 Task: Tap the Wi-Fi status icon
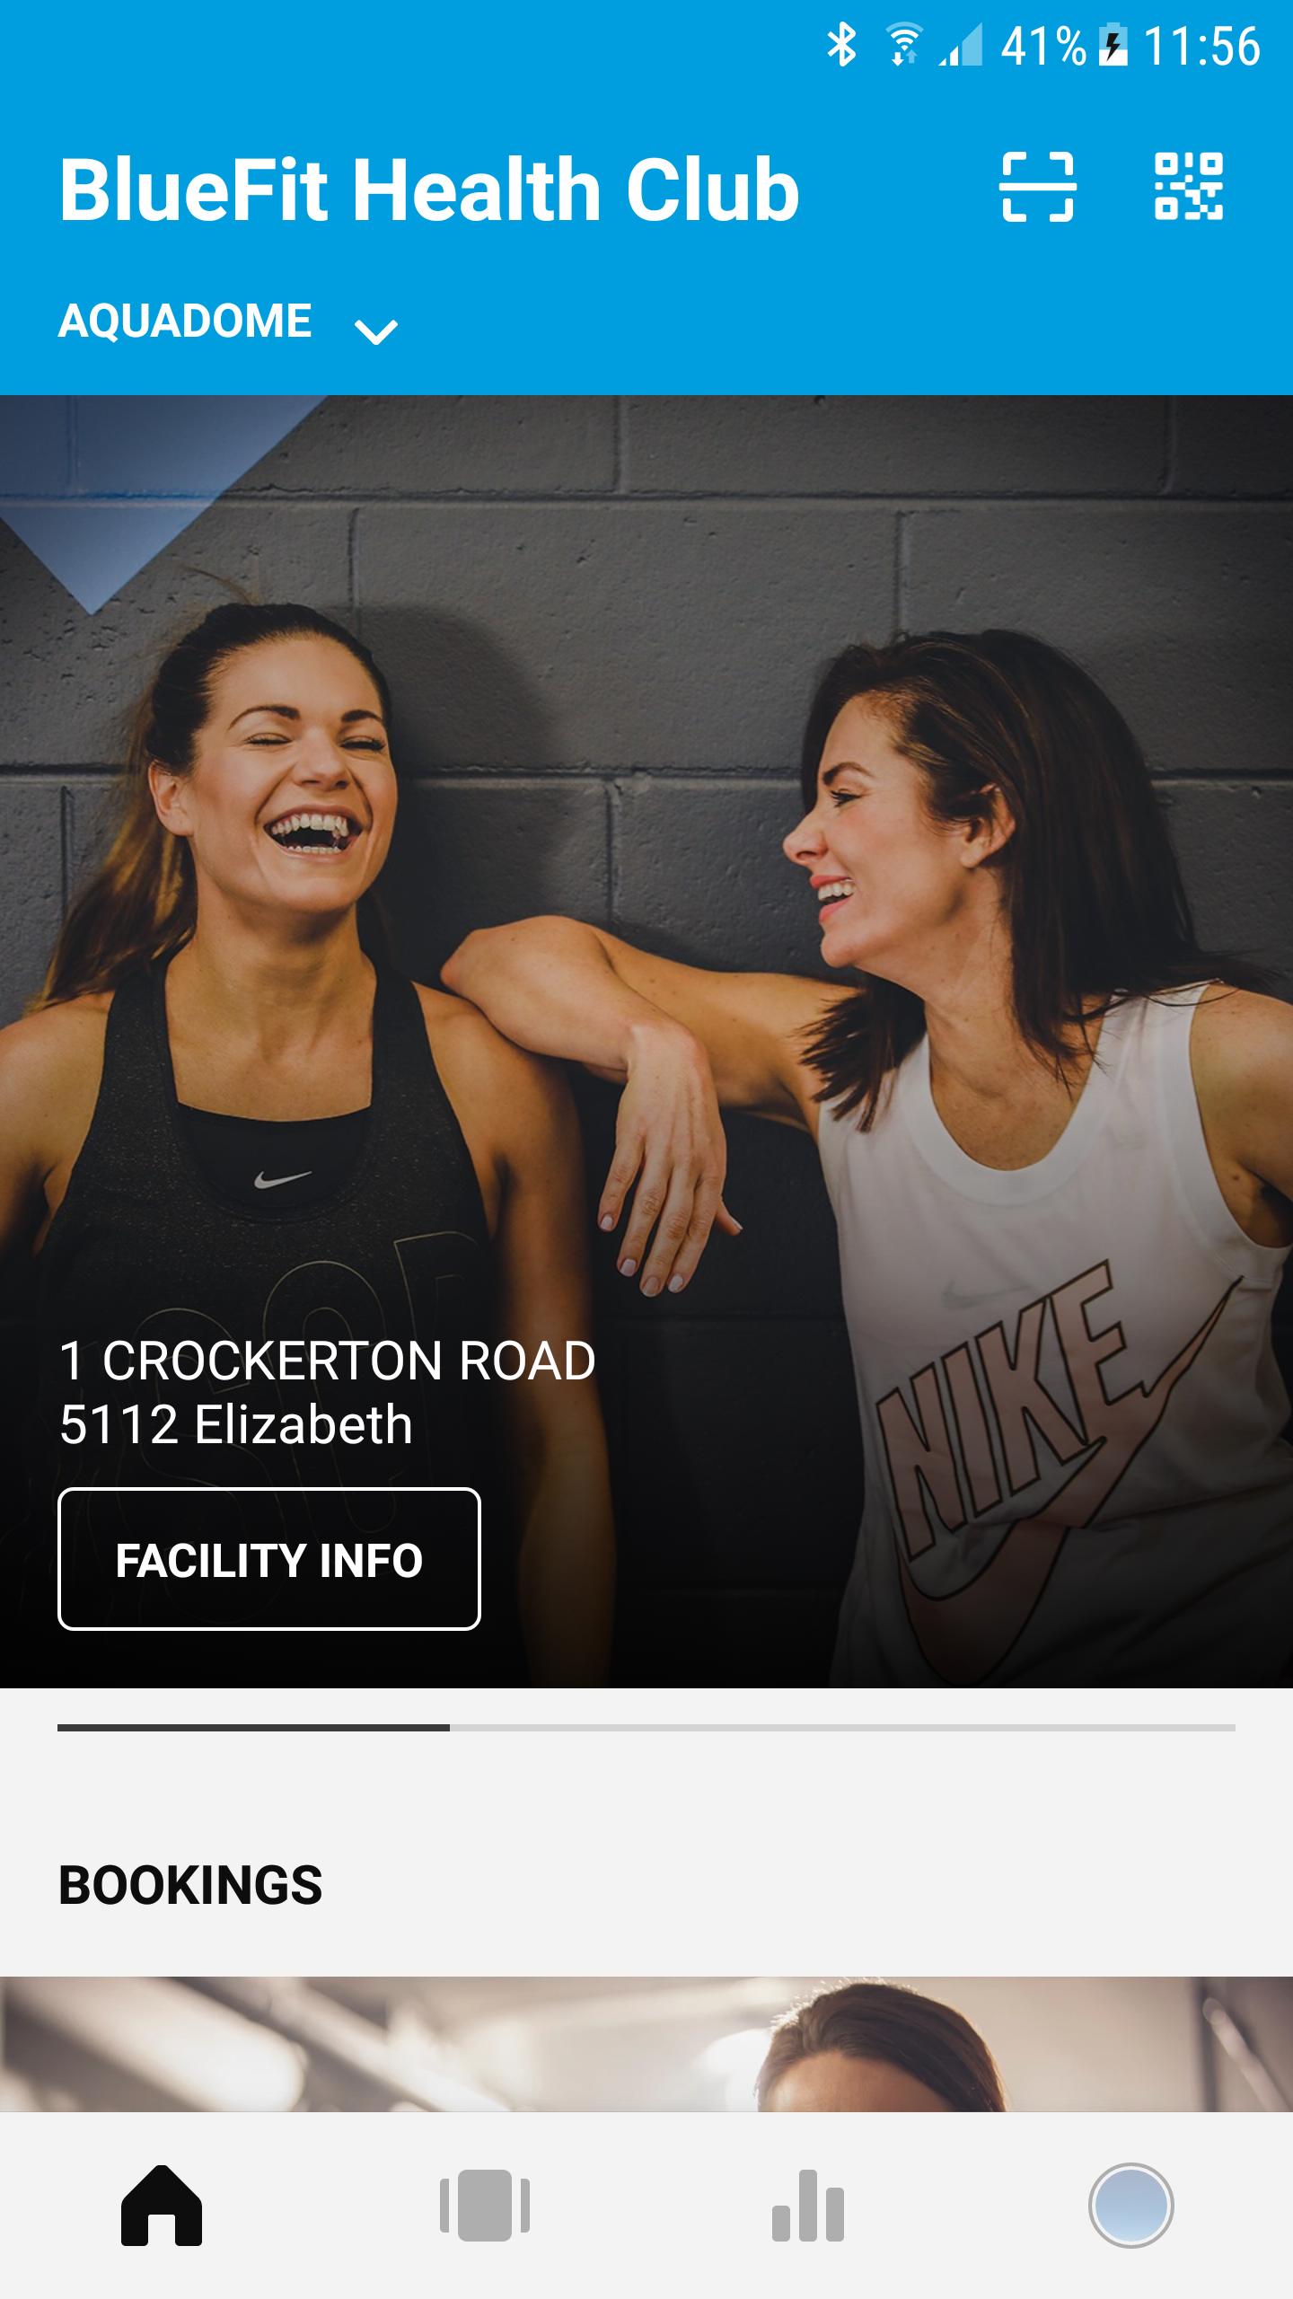pyautogui.click(x=904, y=45)
